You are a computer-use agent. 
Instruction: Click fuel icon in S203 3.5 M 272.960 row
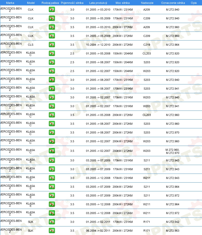(x=52, y=124)
